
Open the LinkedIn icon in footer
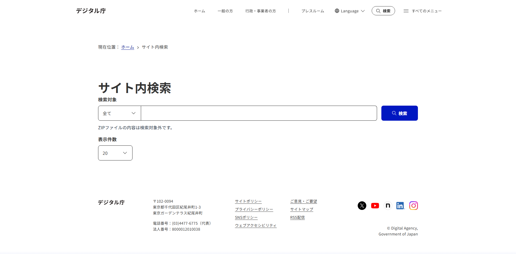click(x=400, y=206)
